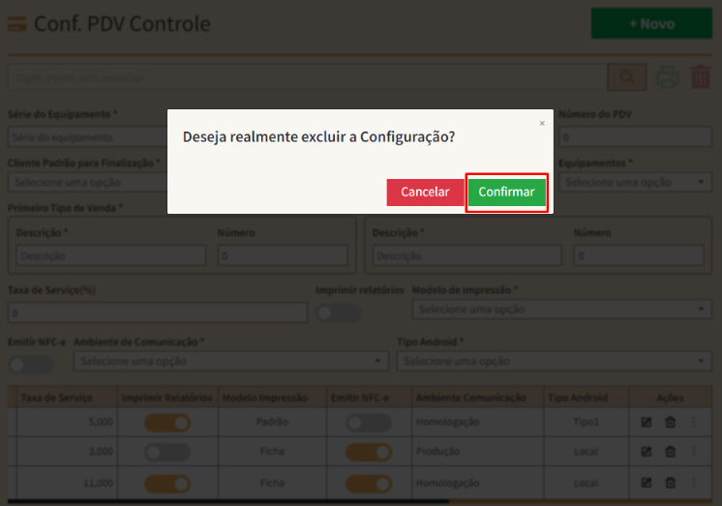Open the Ambiente de Comunicação dropdown

(x=231, y=361)
